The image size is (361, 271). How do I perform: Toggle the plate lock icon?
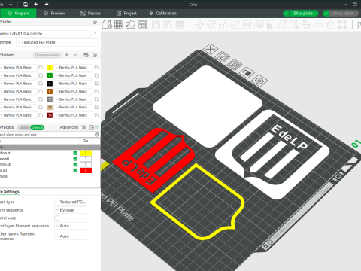click(x=247, y=73)
